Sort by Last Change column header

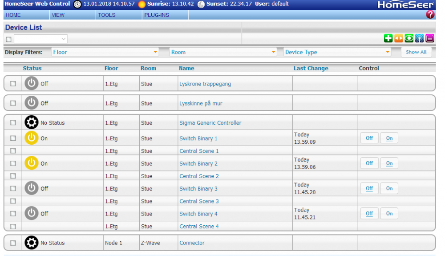coord(311,69)
